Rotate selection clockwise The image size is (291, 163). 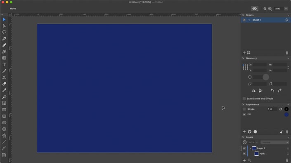click(280, 91)
